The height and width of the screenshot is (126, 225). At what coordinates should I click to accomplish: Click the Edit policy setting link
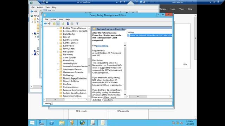tap(102, 45)
